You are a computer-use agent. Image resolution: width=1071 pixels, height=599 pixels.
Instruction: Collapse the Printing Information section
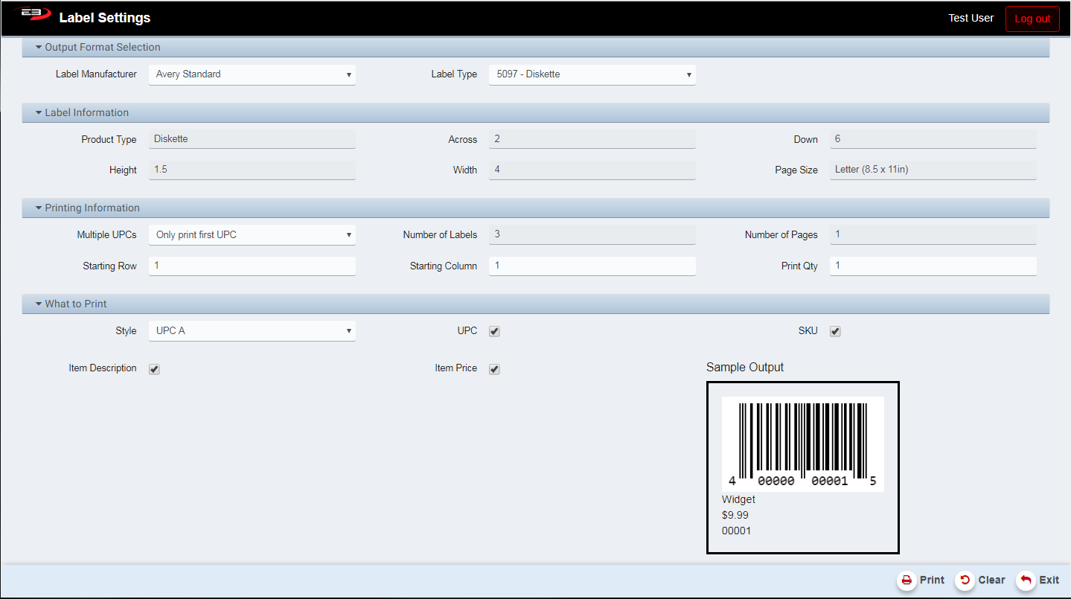(39, 208)
